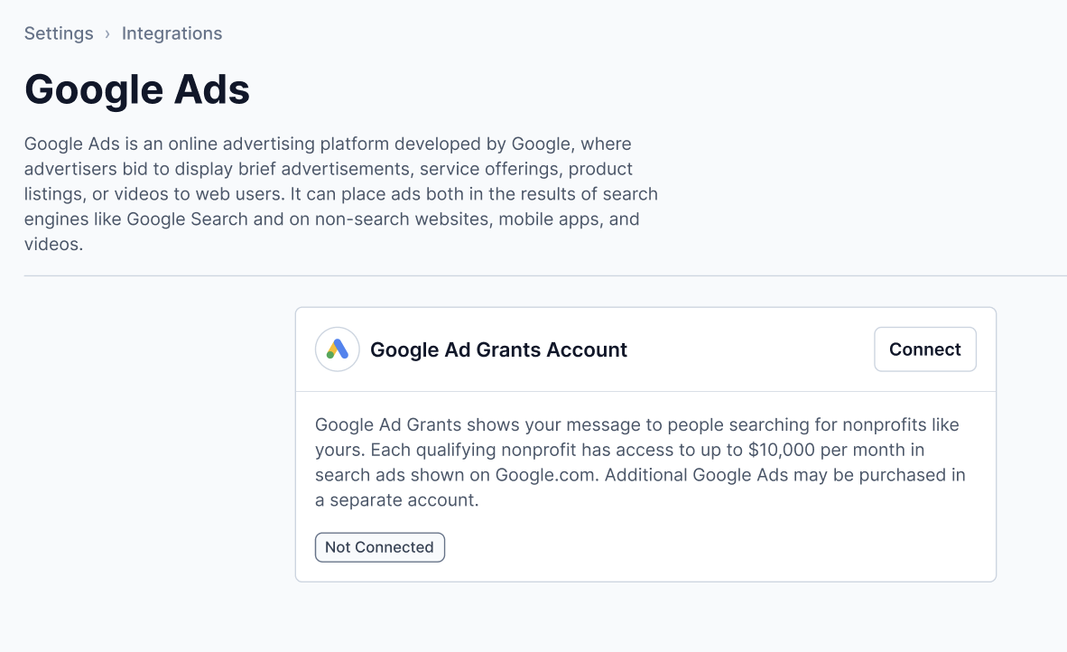Click the Google Ads page heading
Screen dimensions: 1067x652
137,89
